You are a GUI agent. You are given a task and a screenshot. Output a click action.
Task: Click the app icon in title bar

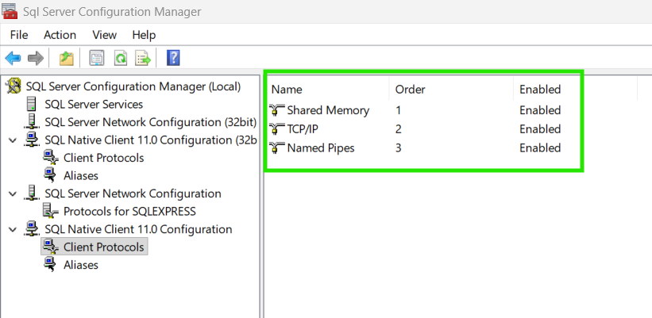[x=10, y=11]
